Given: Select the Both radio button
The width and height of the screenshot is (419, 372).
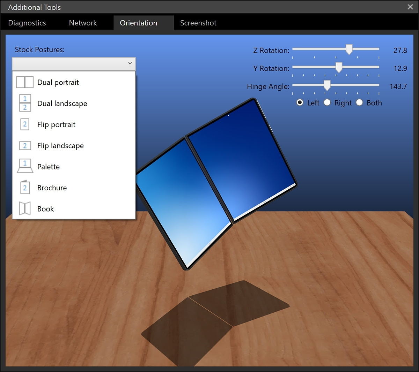Looking at the screenshot, I should pos(360,103).
